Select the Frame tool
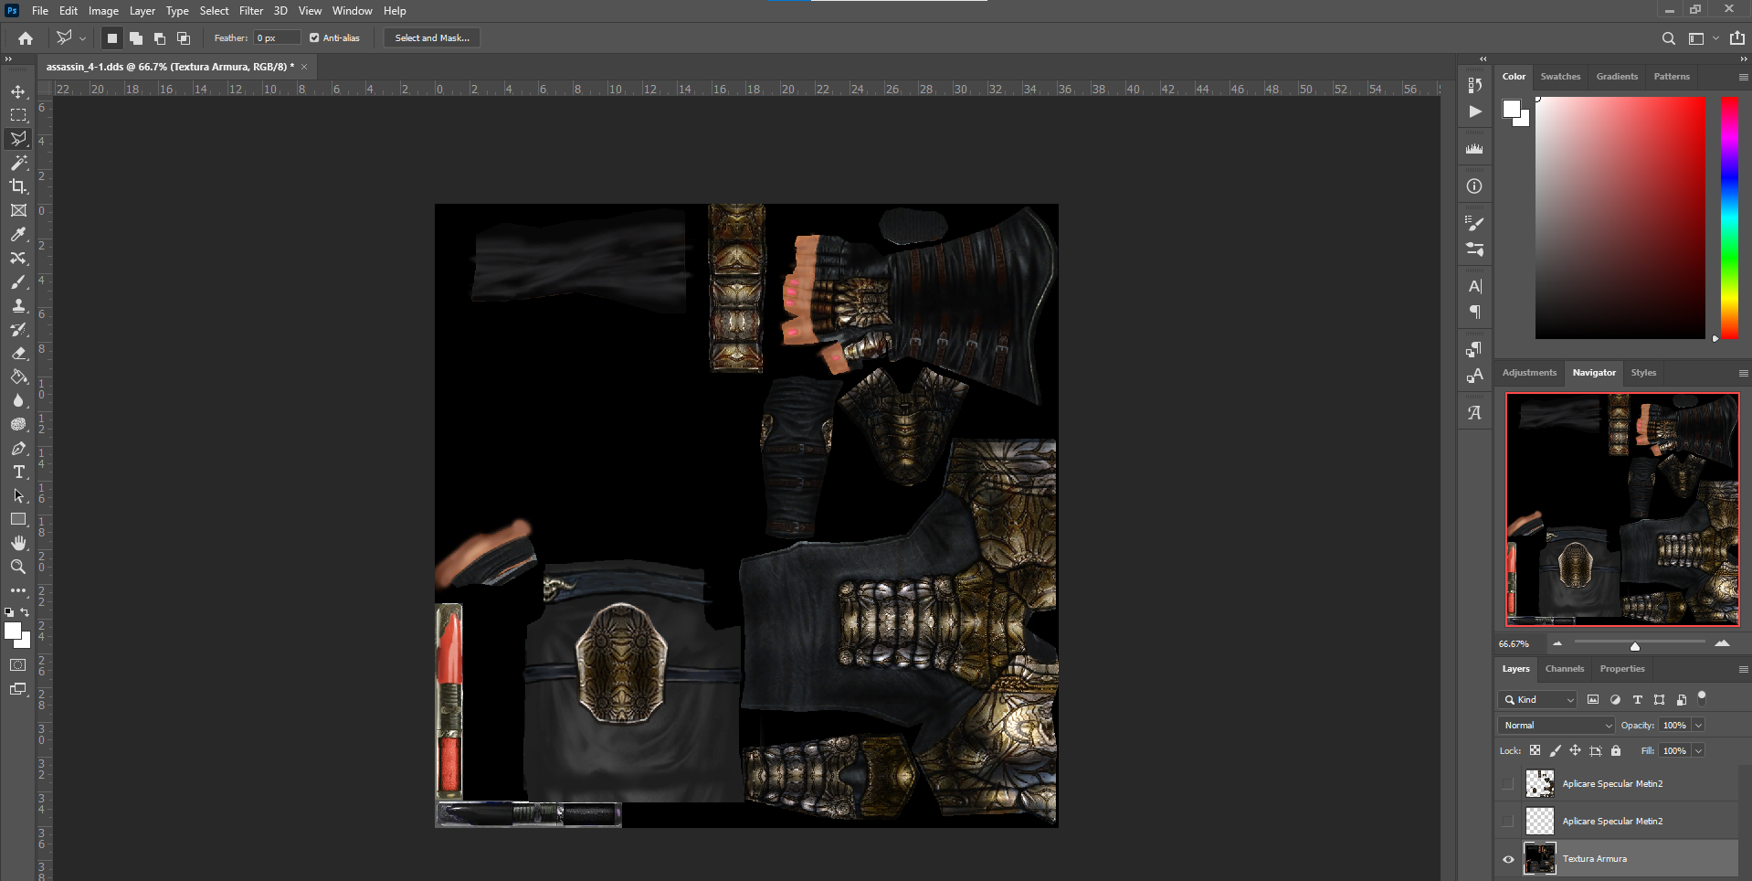 18,210
